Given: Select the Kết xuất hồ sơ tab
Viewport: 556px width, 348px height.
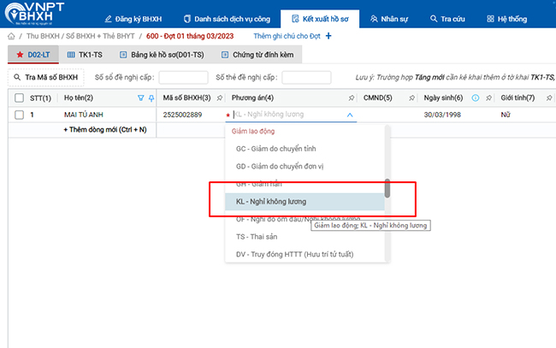Looking at the screenshot, I should pos(320,19).
